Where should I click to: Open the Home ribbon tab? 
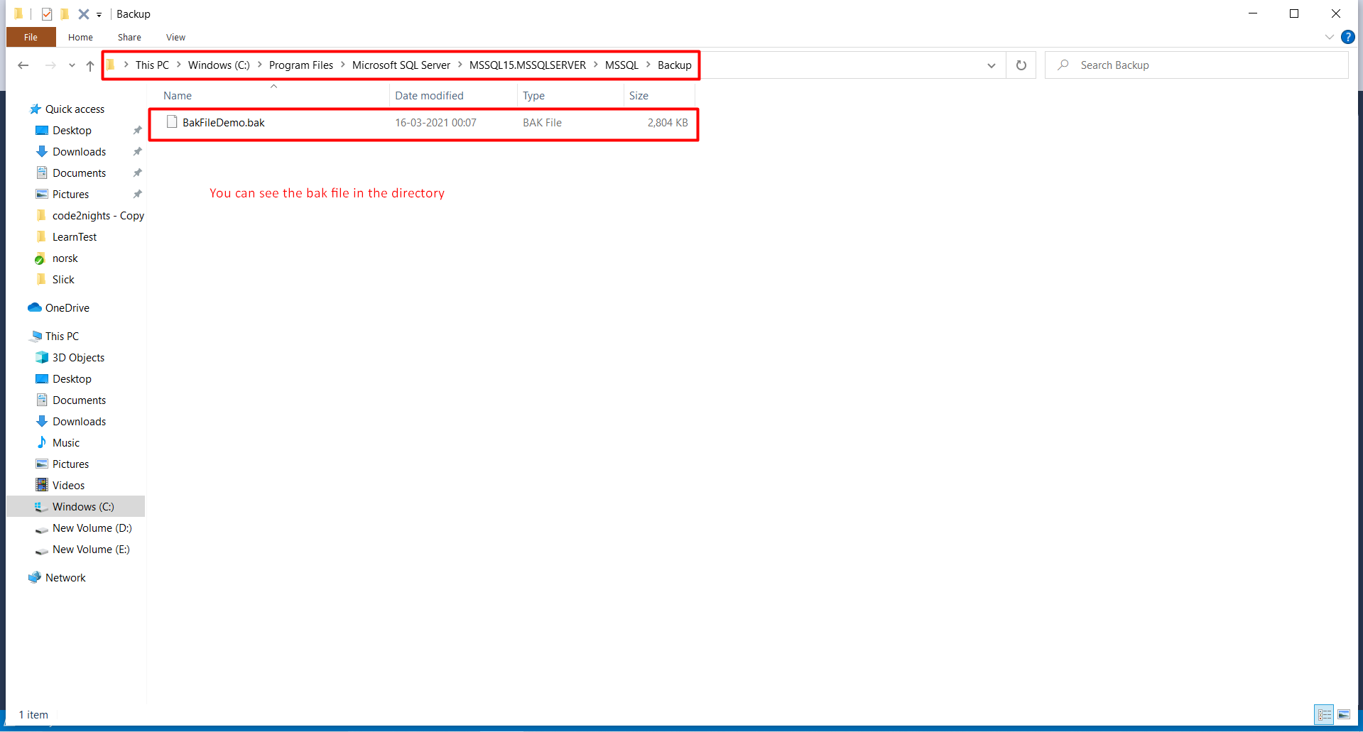coord(80,37)
